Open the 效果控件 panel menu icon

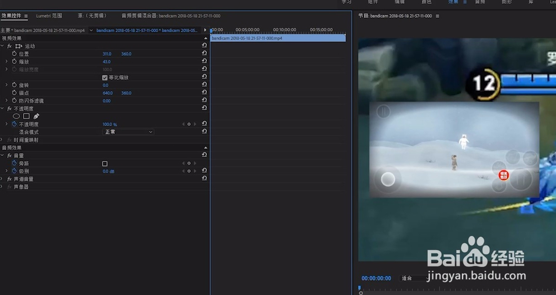(26, 16)
